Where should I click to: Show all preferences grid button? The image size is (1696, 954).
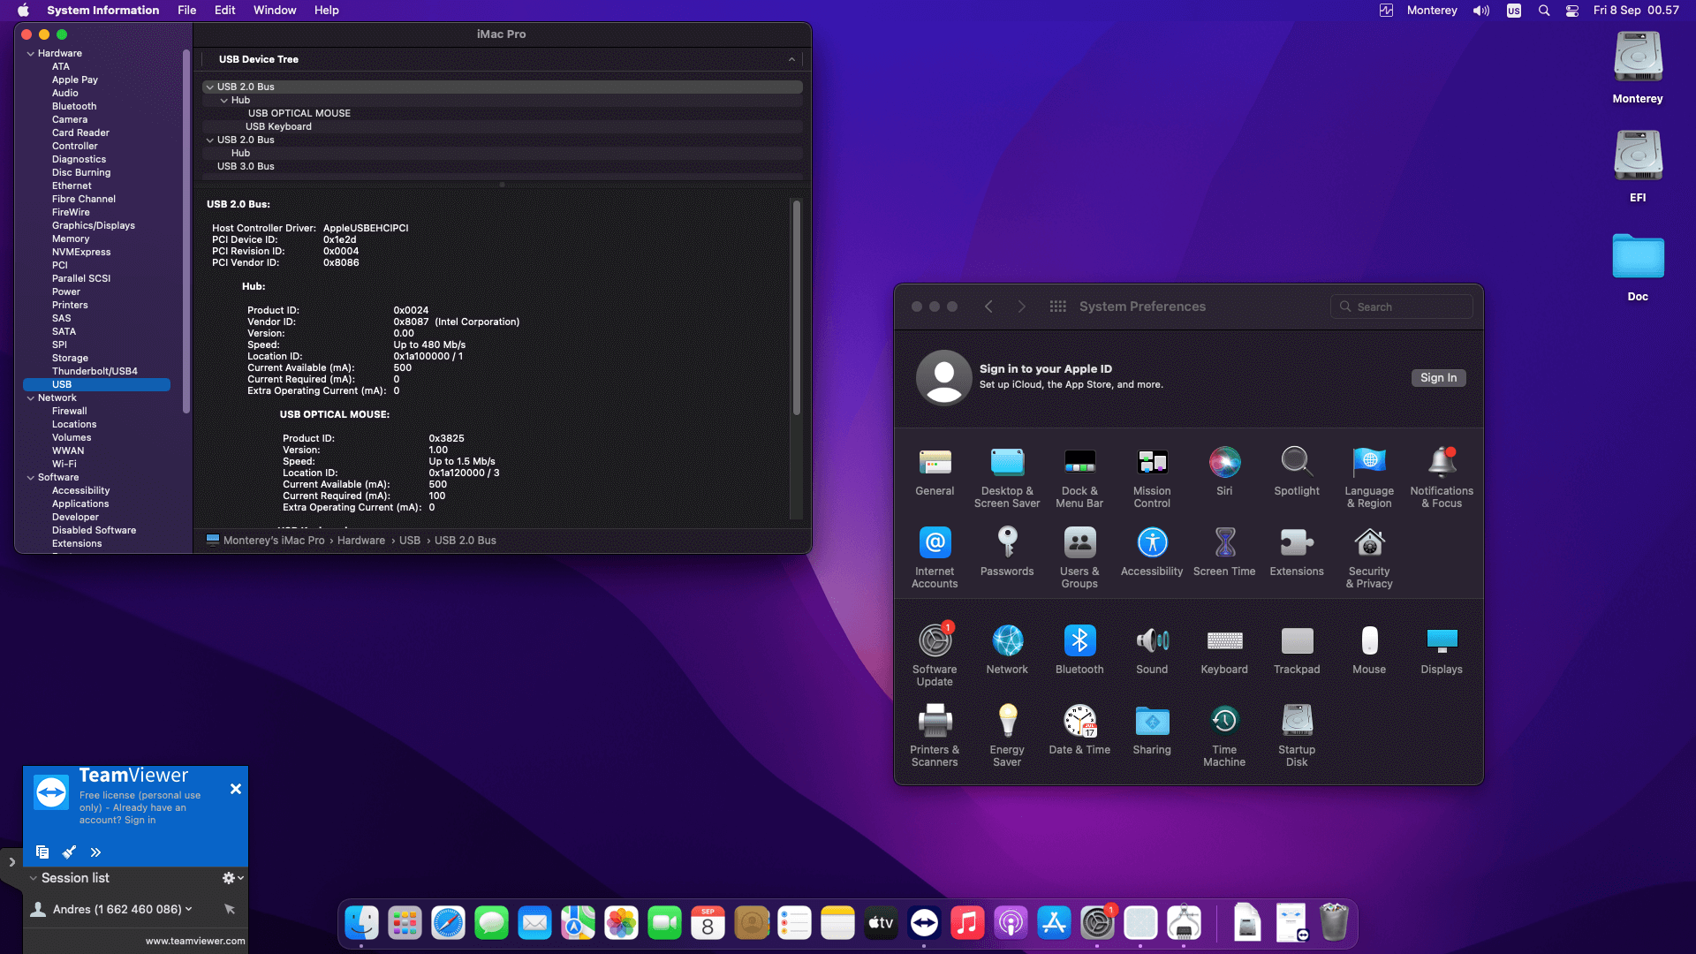(1057, 307)
